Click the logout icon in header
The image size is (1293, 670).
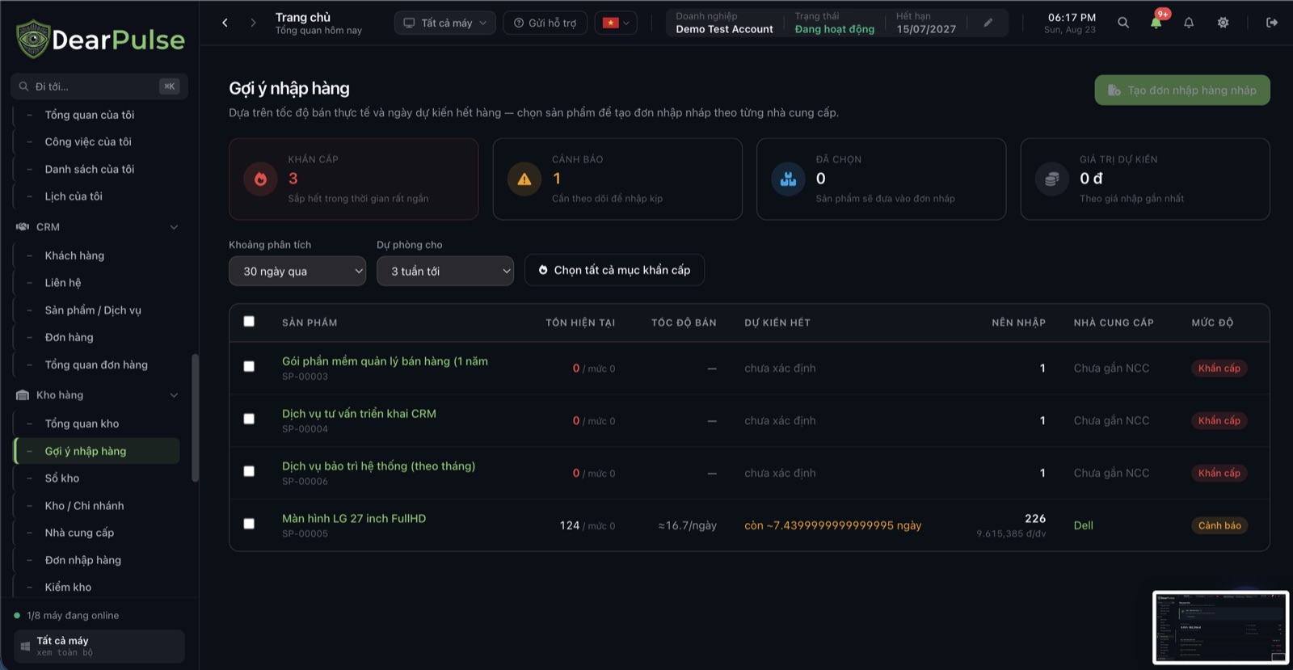pyautogui.click(x=1272, y=23)
